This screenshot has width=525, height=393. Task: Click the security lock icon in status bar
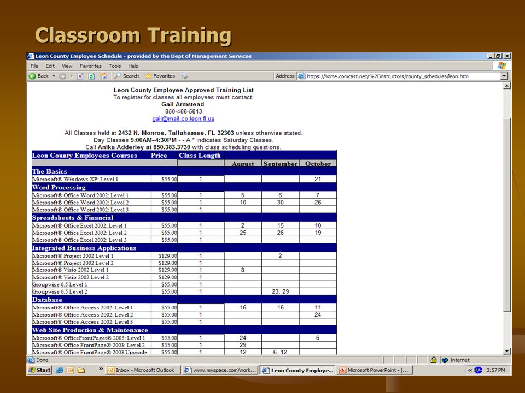[433, 360]
